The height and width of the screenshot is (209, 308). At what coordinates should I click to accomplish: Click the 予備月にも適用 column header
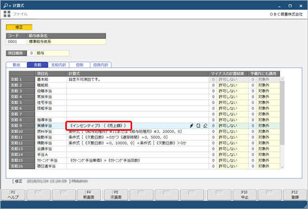point(264,74)
